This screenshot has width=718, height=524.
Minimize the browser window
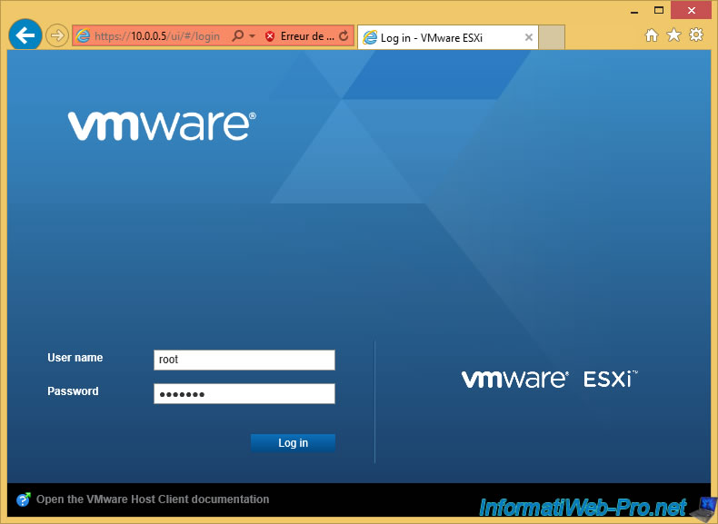coord(634,11)
